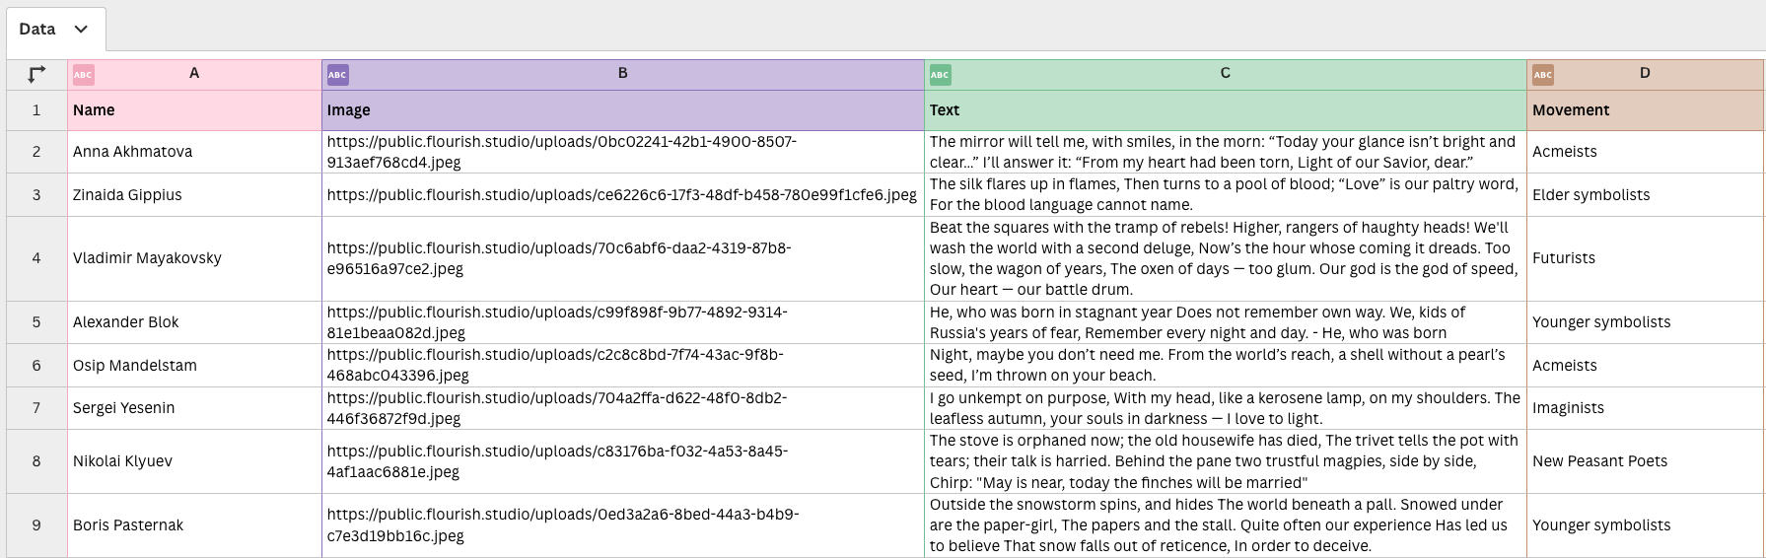Select Anna Akhmatova's image URL cell
This screenshot has height=558, width=1766.
623,152
